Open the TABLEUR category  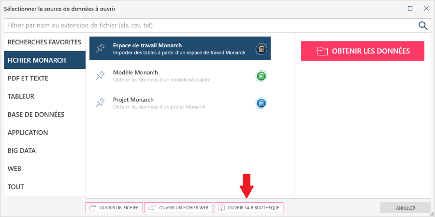click(44, 96)
